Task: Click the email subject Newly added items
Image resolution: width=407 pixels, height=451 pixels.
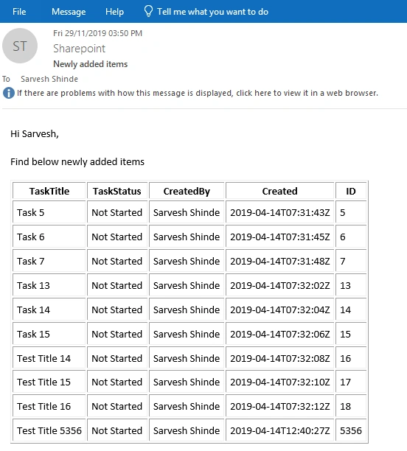Action: (91, 64)
